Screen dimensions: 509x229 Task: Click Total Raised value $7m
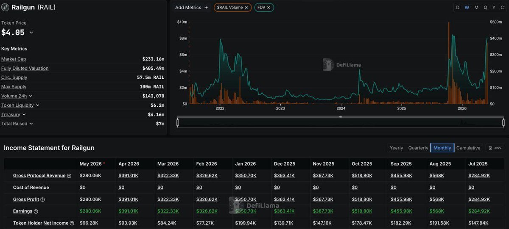pyautogui.click(x=160, y=124)
